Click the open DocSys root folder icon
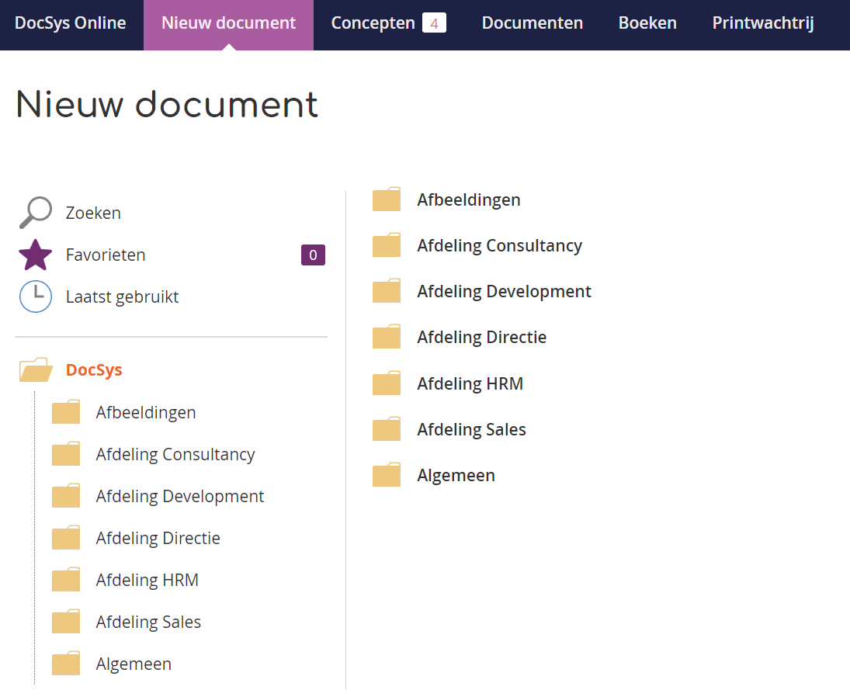 coord(36,370)
